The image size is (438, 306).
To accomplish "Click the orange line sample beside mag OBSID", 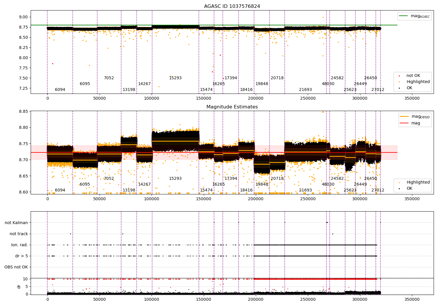I will coord(404,117).
